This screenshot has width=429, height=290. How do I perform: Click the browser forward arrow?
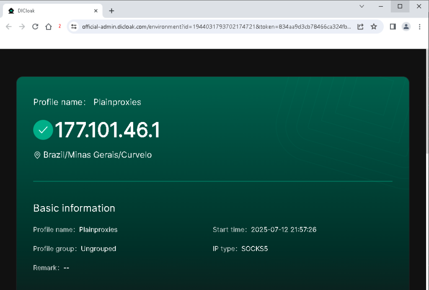pos(22,26)
